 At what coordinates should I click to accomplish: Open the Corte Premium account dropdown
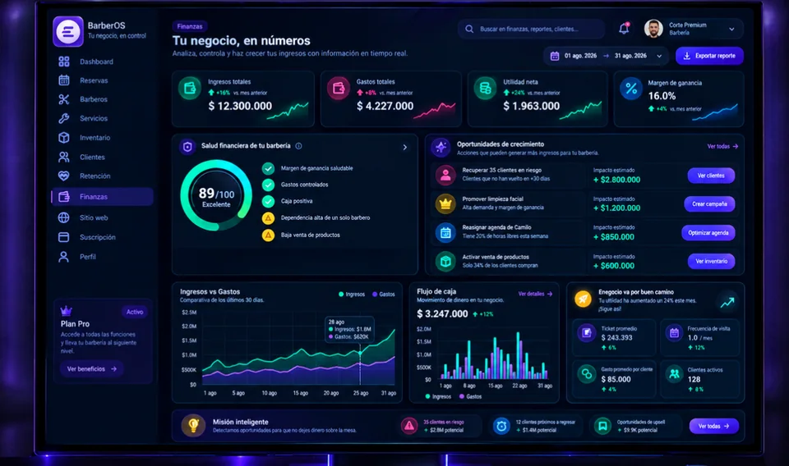tap(694, 29)
